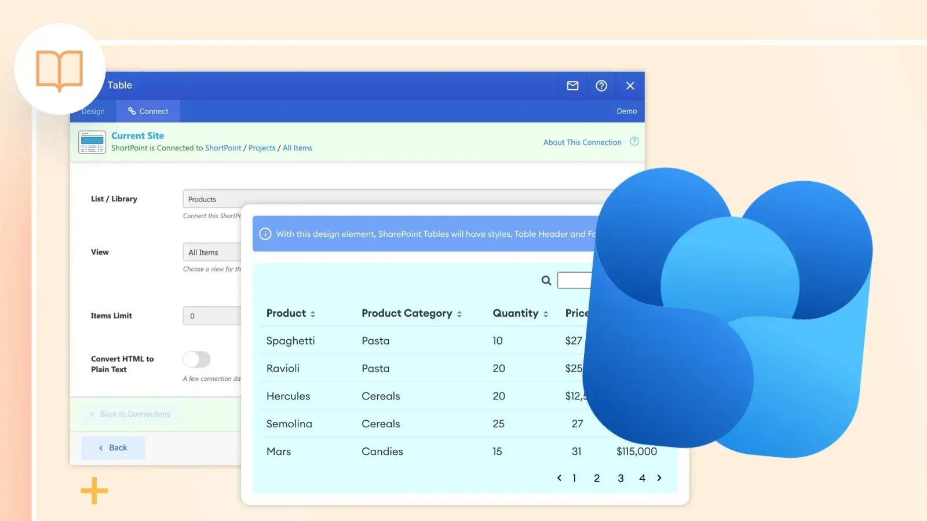Click the Back button
The height and width of the screenshot is (521, 927).
113,447
